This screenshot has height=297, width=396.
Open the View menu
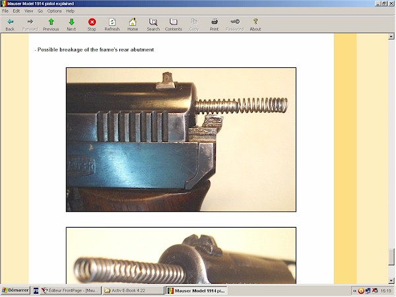pos(28,11)
